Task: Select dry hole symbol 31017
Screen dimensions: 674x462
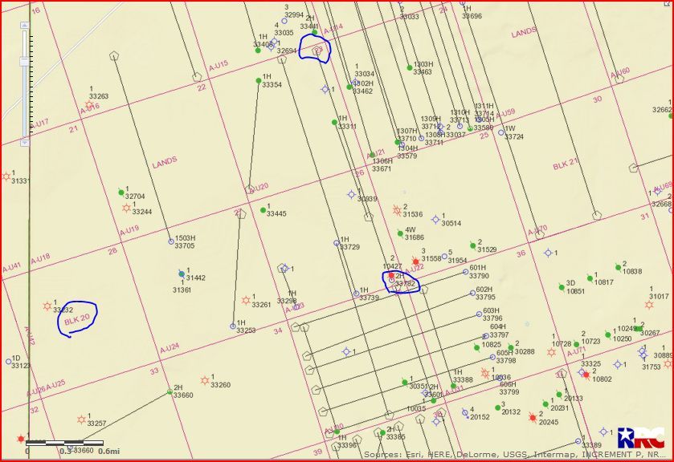Action: click(650, 305)
